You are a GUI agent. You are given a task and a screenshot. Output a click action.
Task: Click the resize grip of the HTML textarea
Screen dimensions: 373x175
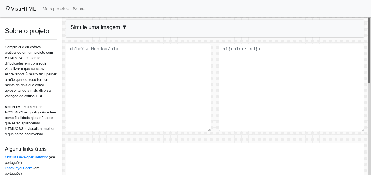(x=209, y=129)
